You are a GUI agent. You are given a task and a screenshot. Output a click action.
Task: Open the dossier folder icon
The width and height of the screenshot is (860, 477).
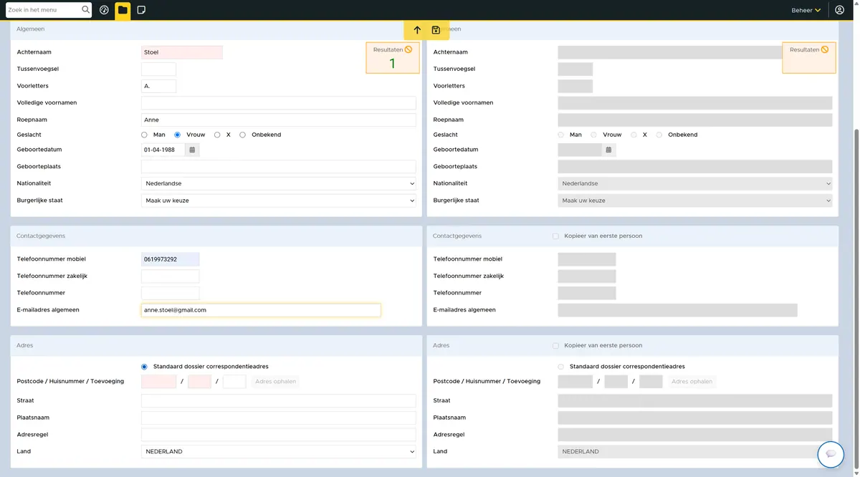click(x=123, y=10)
